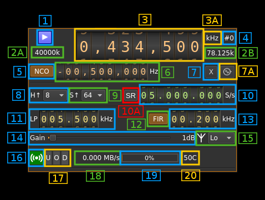Click the kHz unit label near frequency

(x=212, y=38)
